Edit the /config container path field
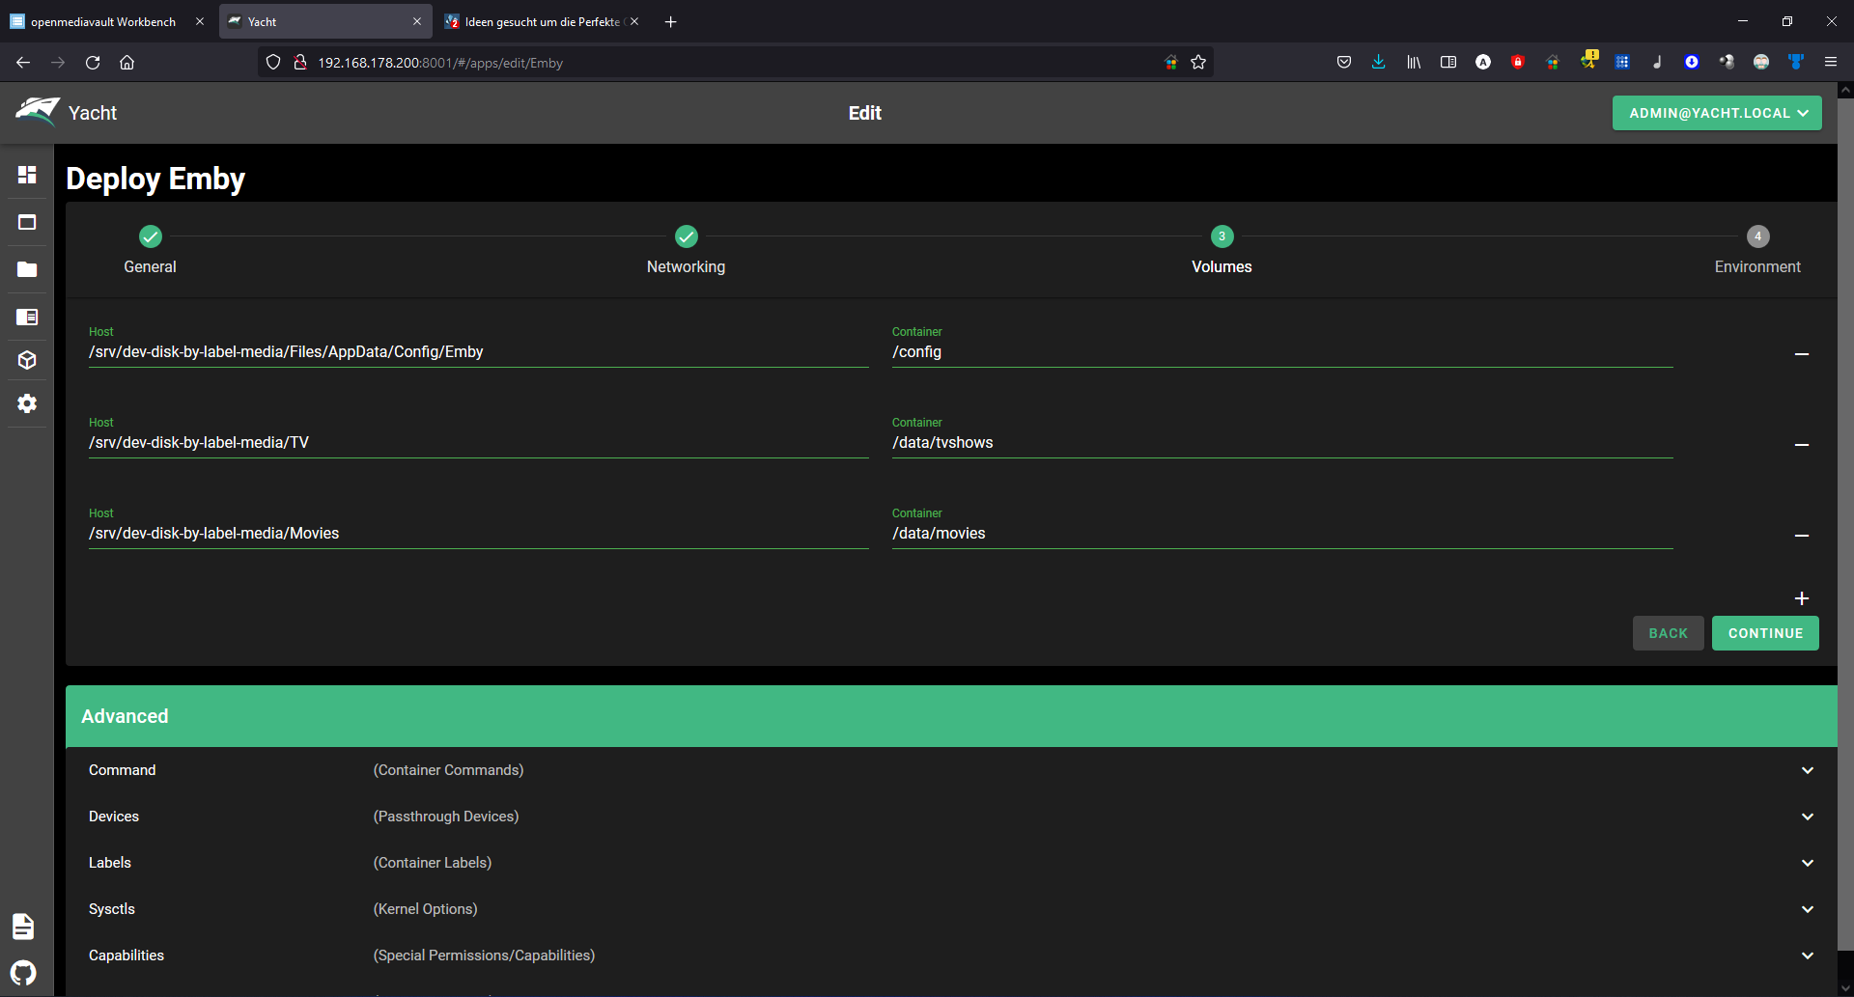The height and width of the screenshot is (997, 1854). (1282, 351)
